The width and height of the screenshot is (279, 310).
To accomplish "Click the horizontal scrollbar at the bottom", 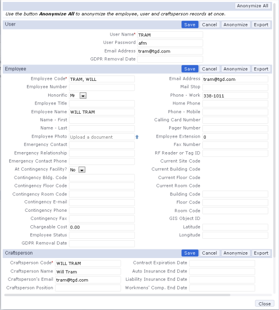I will [x=117, y=295].
